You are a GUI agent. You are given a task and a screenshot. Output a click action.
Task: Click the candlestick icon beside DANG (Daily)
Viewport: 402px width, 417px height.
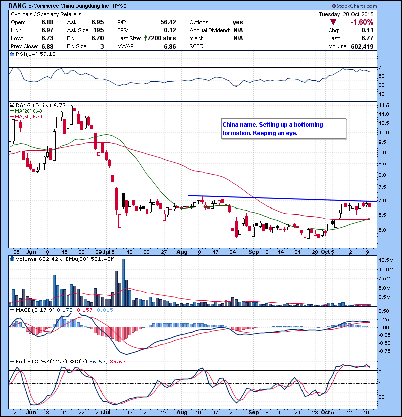[12, 106]
